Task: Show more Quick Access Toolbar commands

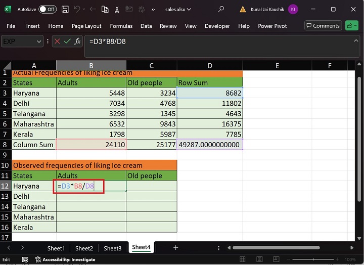Action: click(153, 9)
